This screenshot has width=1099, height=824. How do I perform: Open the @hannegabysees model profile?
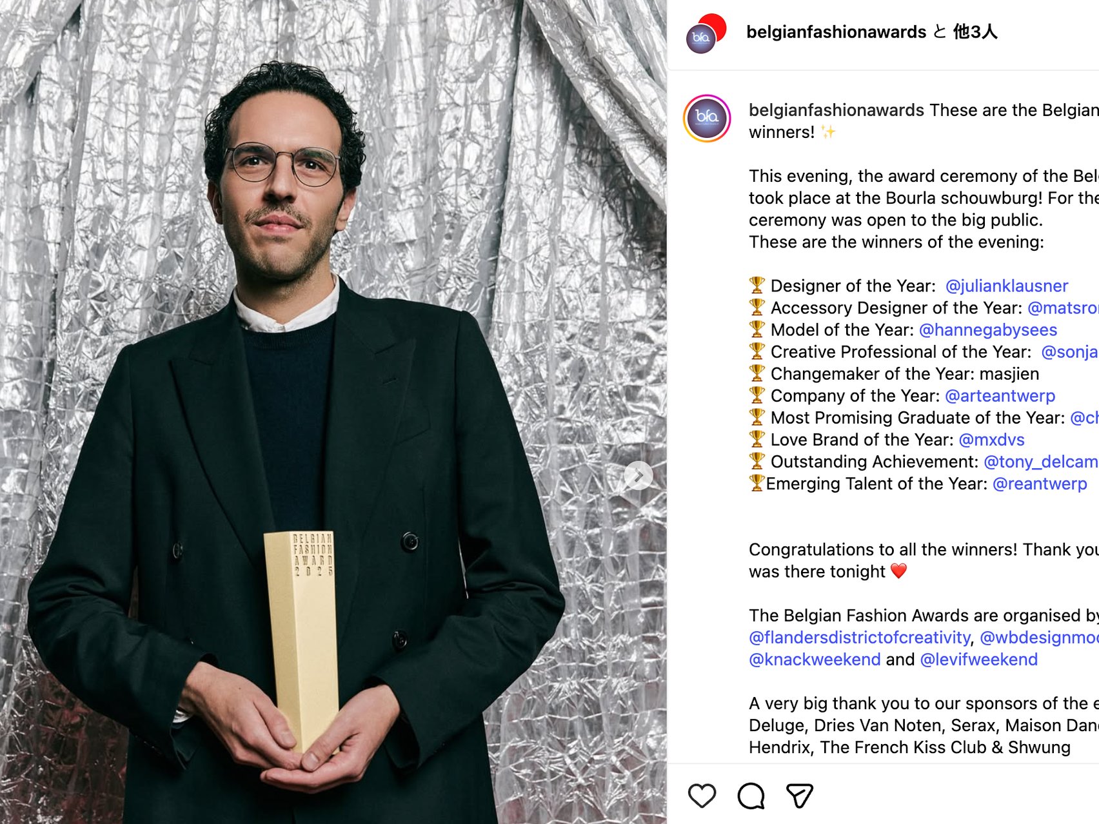987,329
